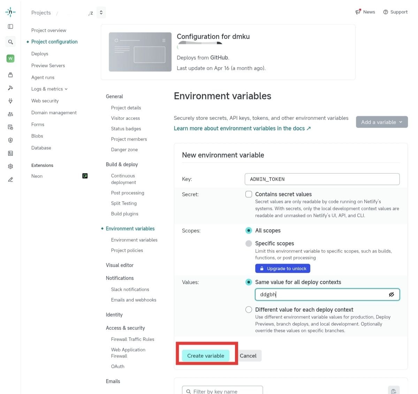Open Slack notifications settings
Screen dimensions: 418x394
pyautogui.click(x=130, y=289)
